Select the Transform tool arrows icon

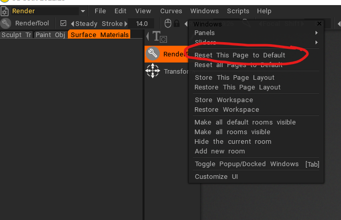point(153,72)
